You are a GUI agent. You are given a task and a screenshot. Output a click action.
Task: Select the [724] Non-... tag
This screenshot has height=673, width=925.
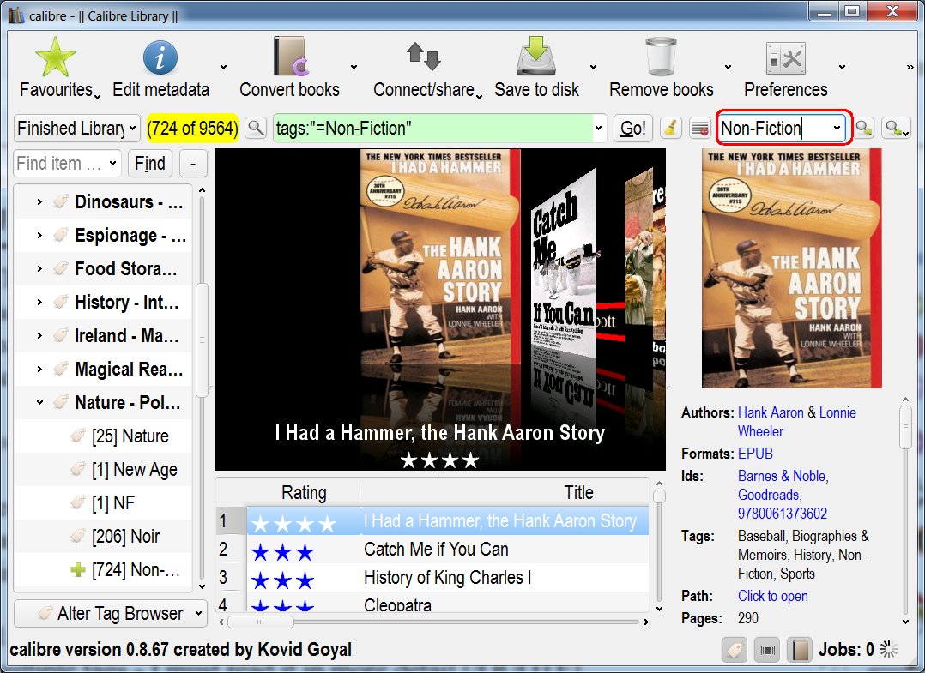click(x=136, y=570)
